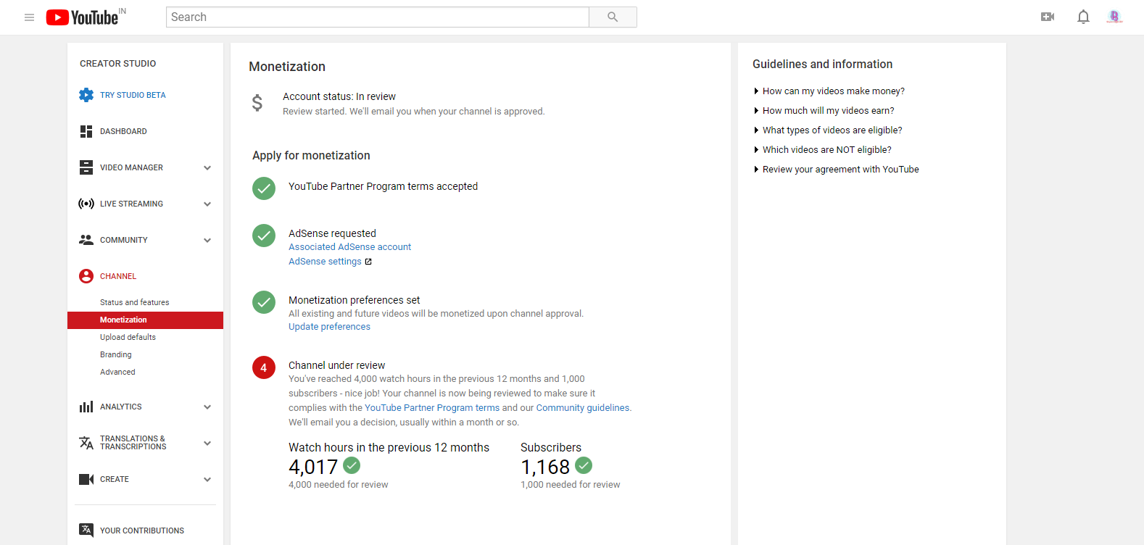Image resolution: width=1144 pixels, height=545 pixels.
Task: Click the "1,168" subscribers value
Action: point(545,467)
